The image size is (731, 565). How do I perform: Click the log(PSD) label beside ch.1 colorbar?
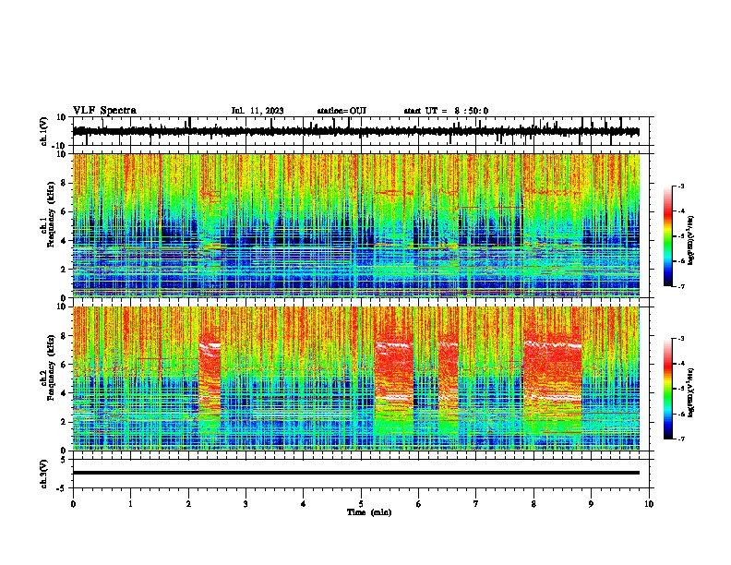pyautogui.click(x=690, y=241)
